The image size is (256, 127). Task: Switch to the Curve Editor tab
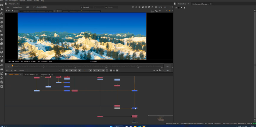coord(30,75)
